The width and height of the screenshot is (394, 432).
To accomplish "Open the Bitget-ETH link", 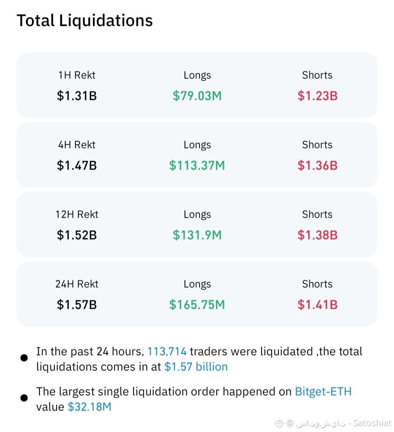I will click(x=323, y=392).
